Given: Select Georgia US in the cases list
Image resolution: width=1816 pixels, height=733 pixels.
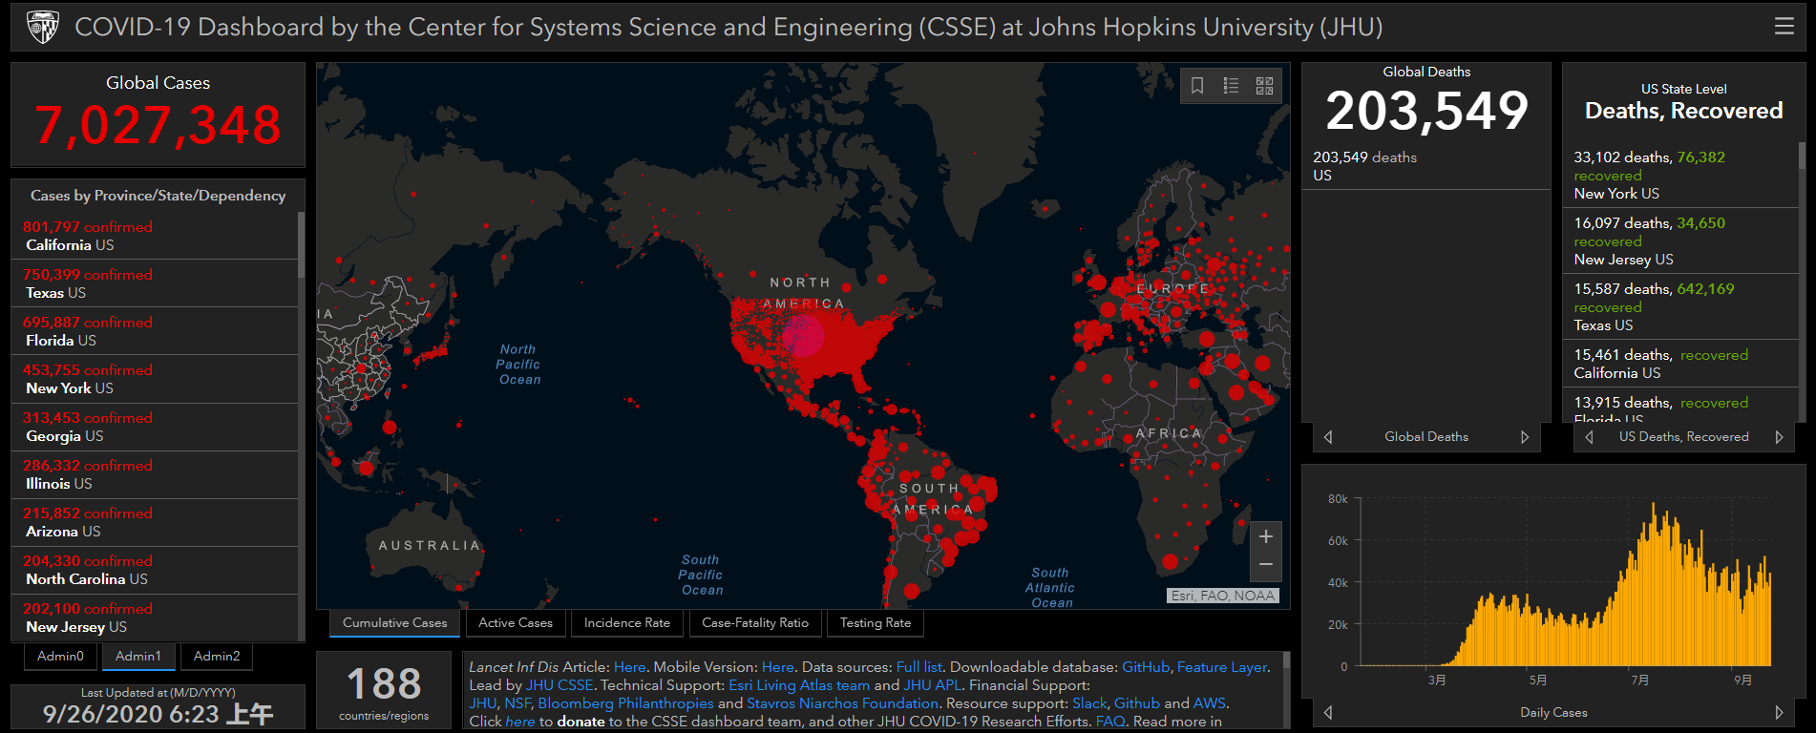Looking at the screenshot, I should (x=155, y=427).
